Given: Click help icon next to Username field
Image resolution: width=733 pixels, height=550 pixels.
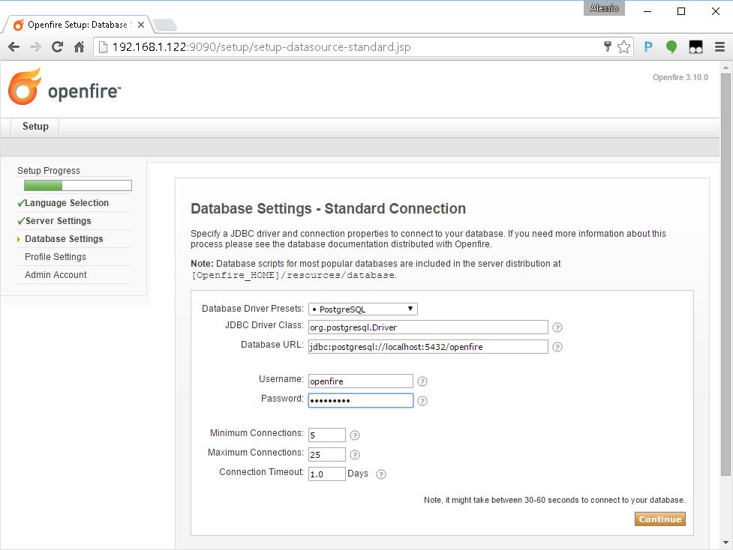Looking at the screenshot, I should pos(422,381).
